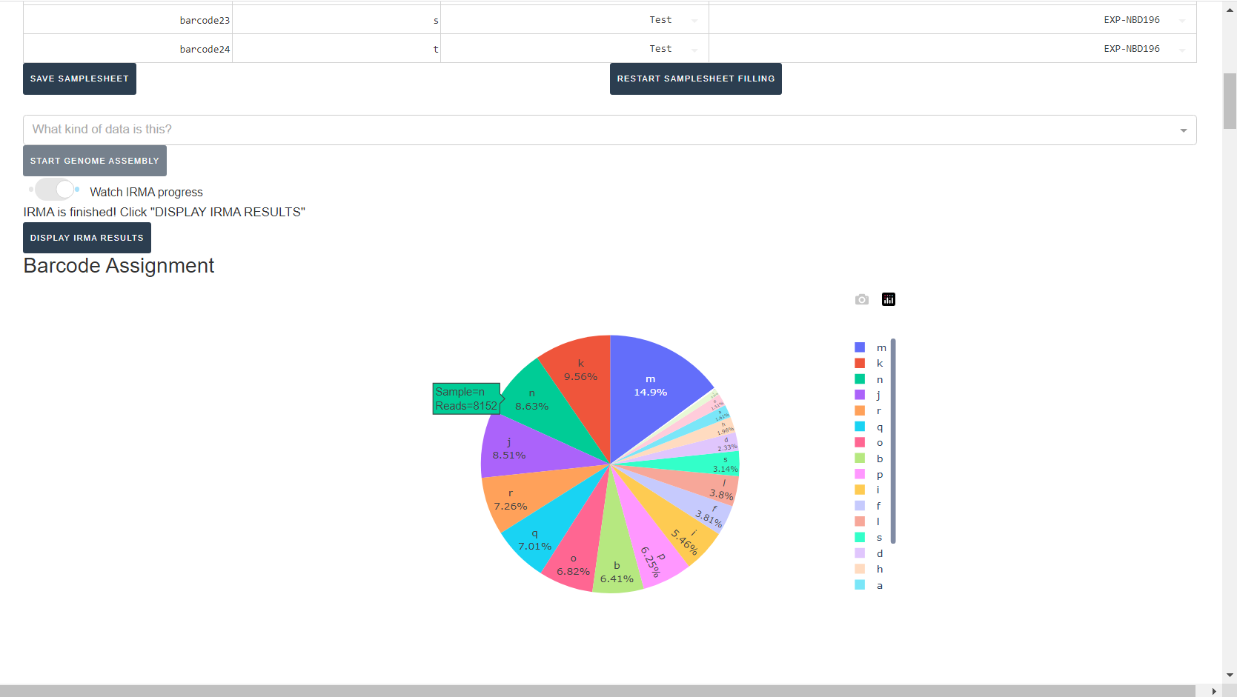Click barcode24 sample ID cell t
1237x697 pixels.
pyautogui.click(x=336, y=49)
